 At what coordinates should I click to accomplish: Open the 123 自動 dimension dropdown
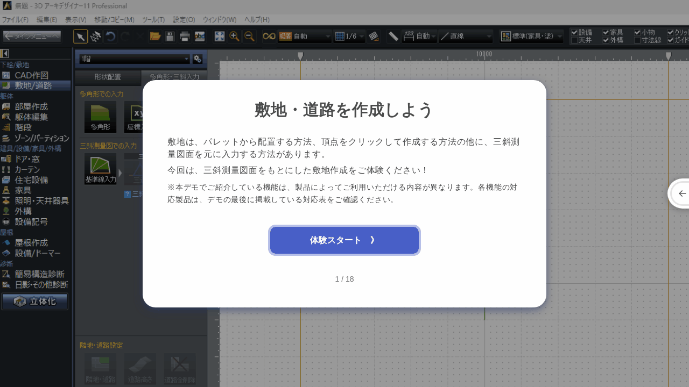420,37
